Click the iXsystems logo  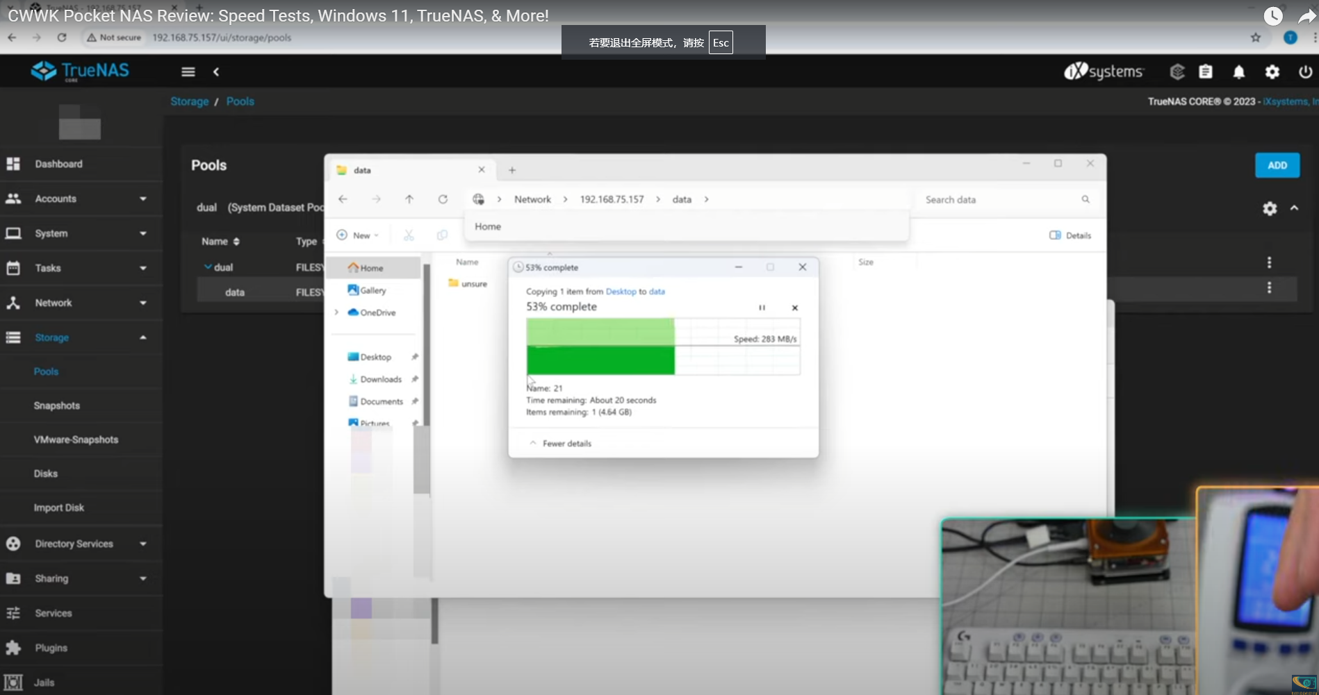click(1104, 71)
